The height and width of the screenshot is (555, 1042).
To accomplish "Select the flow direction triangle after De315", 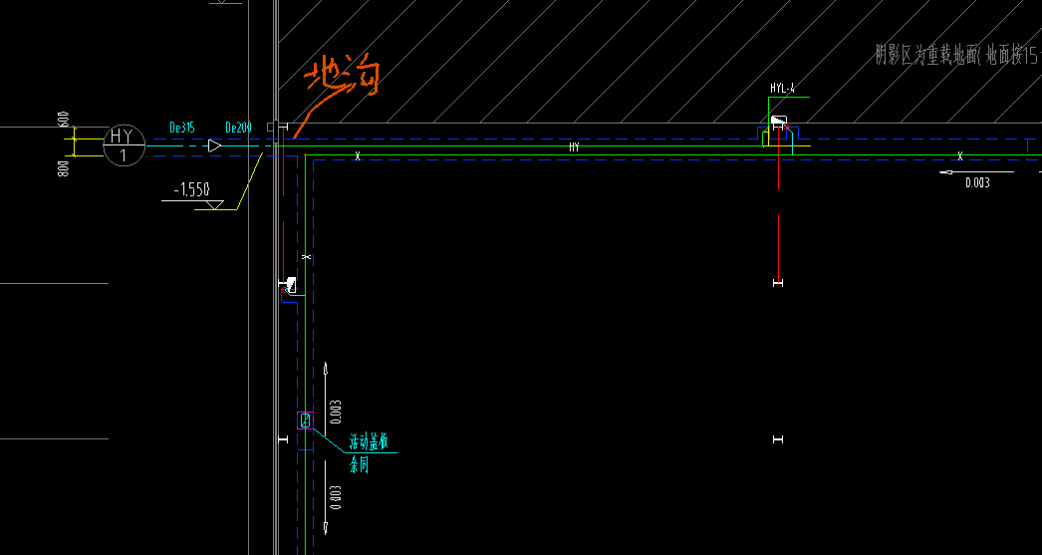I will [x=214, y=144].
